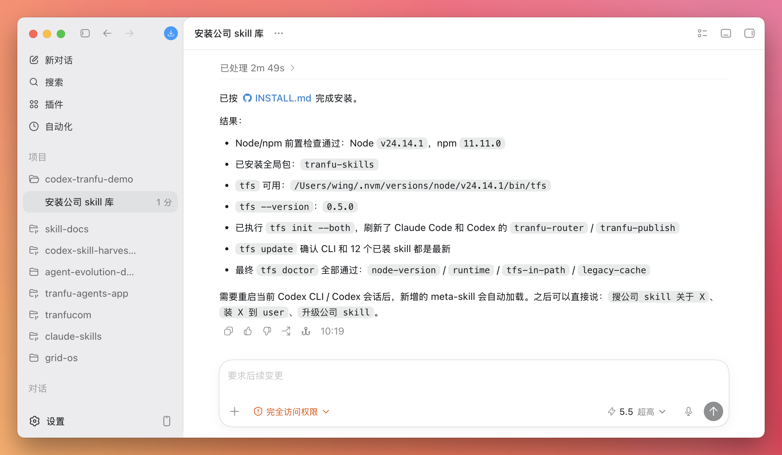This screenshot has width=782, height=455.
Task: Give the response a thumbs up
Action: click(x=248, y=331)
